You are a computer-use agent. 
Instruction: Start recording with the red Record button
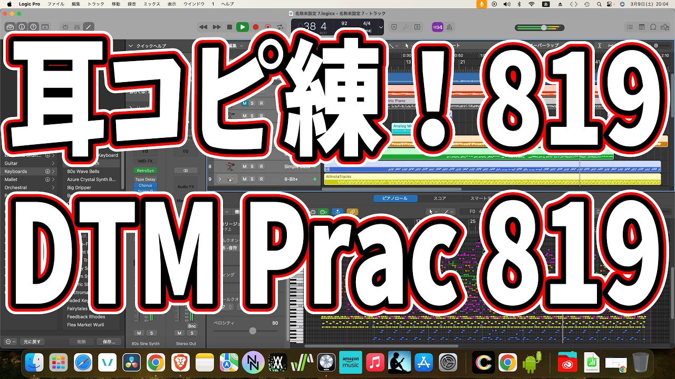pyautogui.click(x=256, y=27)
